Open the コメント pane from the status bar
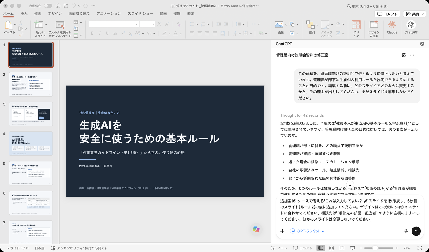Viewport: 429px width, 252px height. 302,248
